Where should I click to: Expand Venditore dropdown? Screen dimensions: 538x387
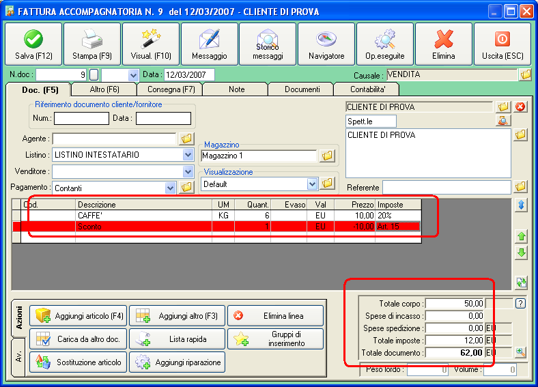point(188,171)
